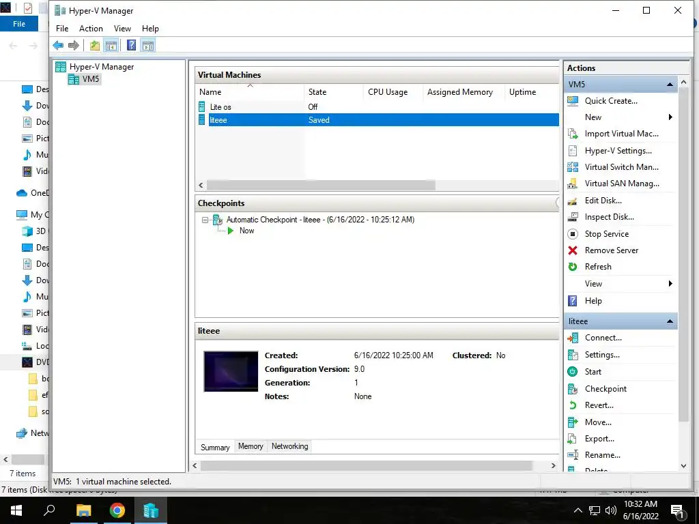Click Connect... action text
The width and height of the screenshot is (699, 524).
603,338
